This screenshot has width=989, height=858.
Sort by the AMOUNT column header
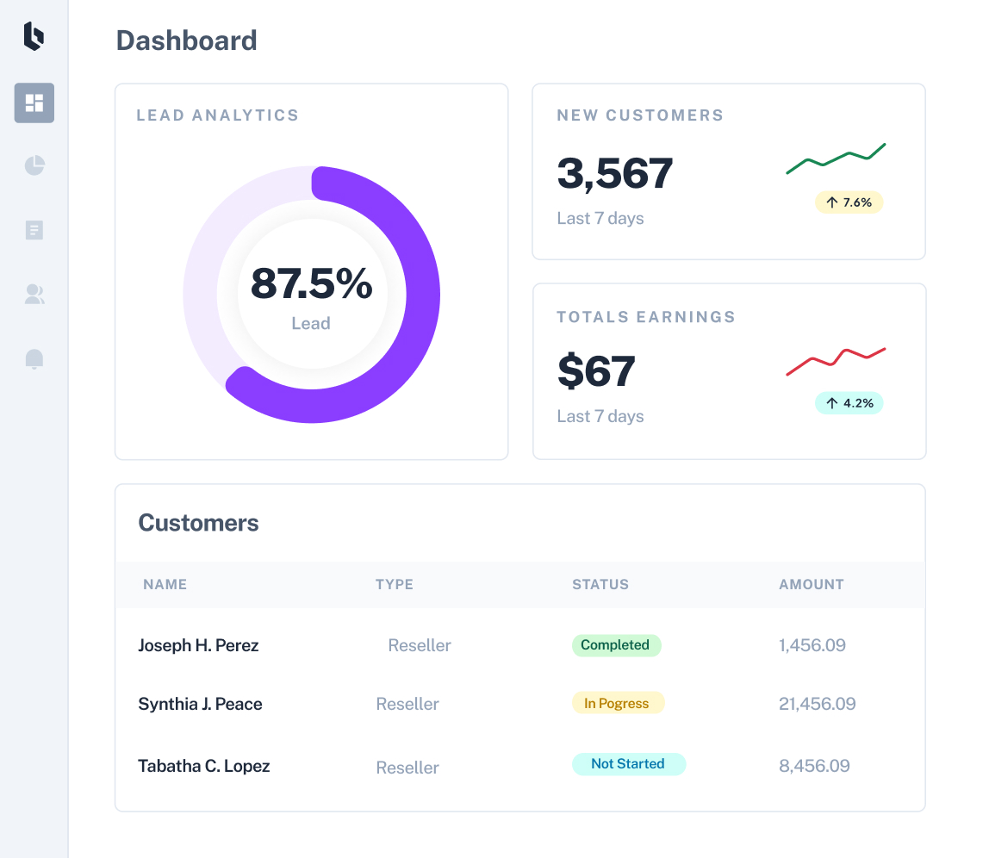tap(812, 585)
